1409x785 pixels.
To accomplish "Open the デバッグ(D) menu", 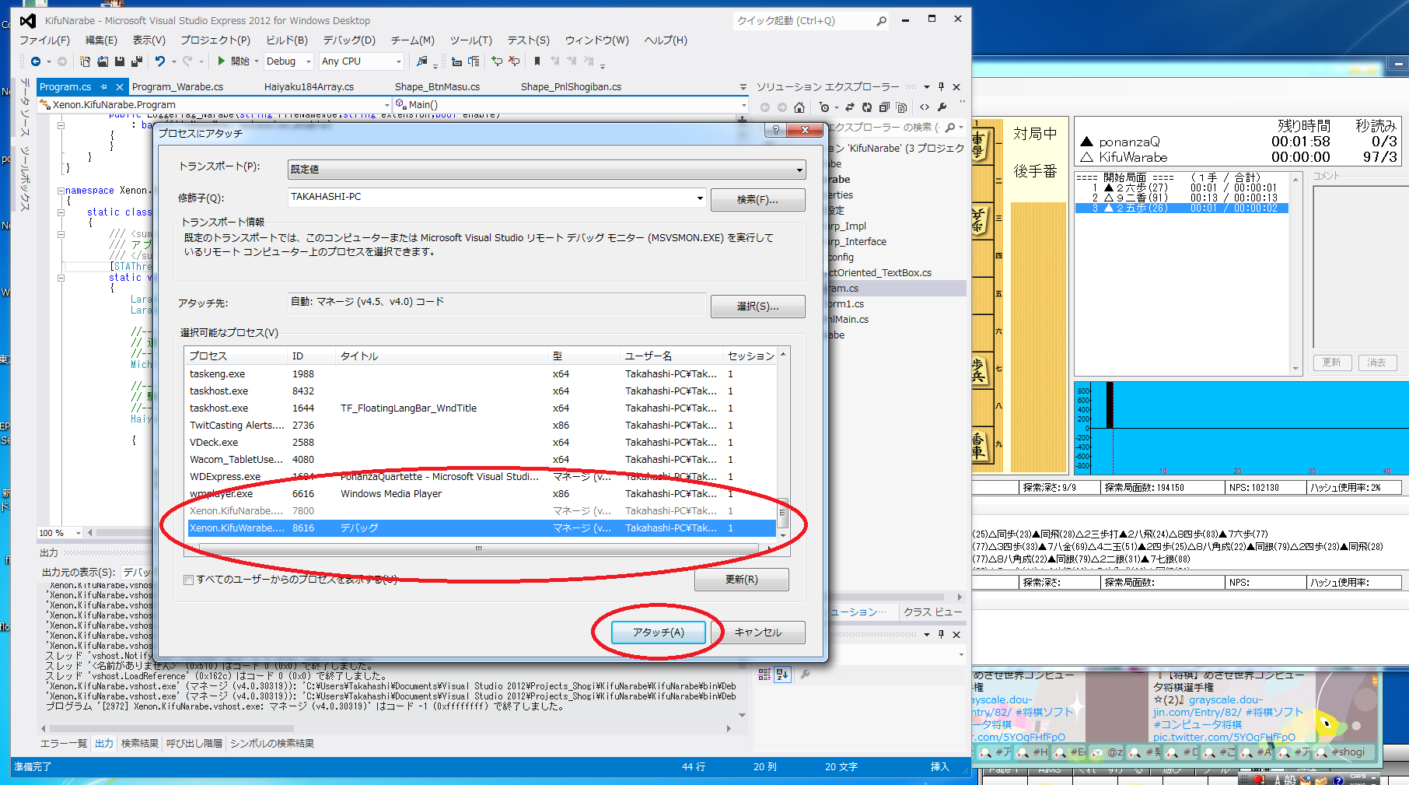I will 349,40.
